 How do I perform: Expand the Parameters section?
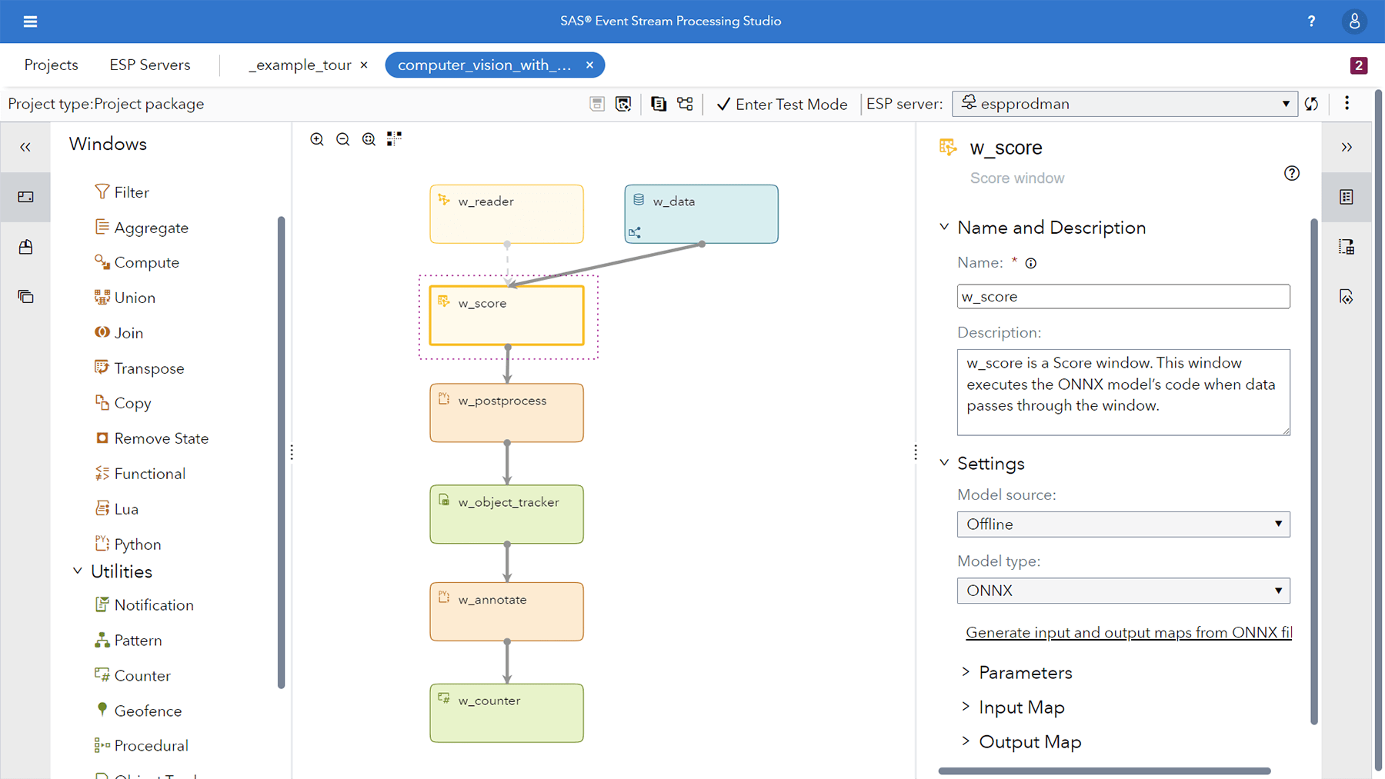coord(966,672)
